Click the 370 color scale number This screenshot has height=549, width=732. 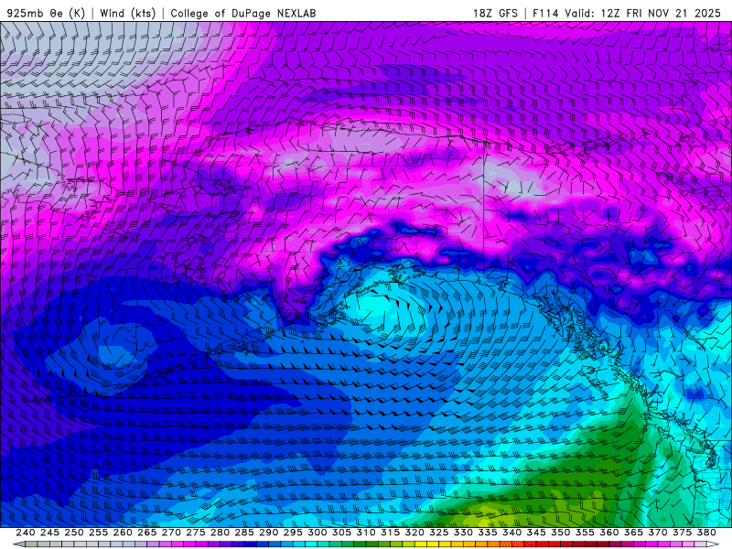(657, 533)
